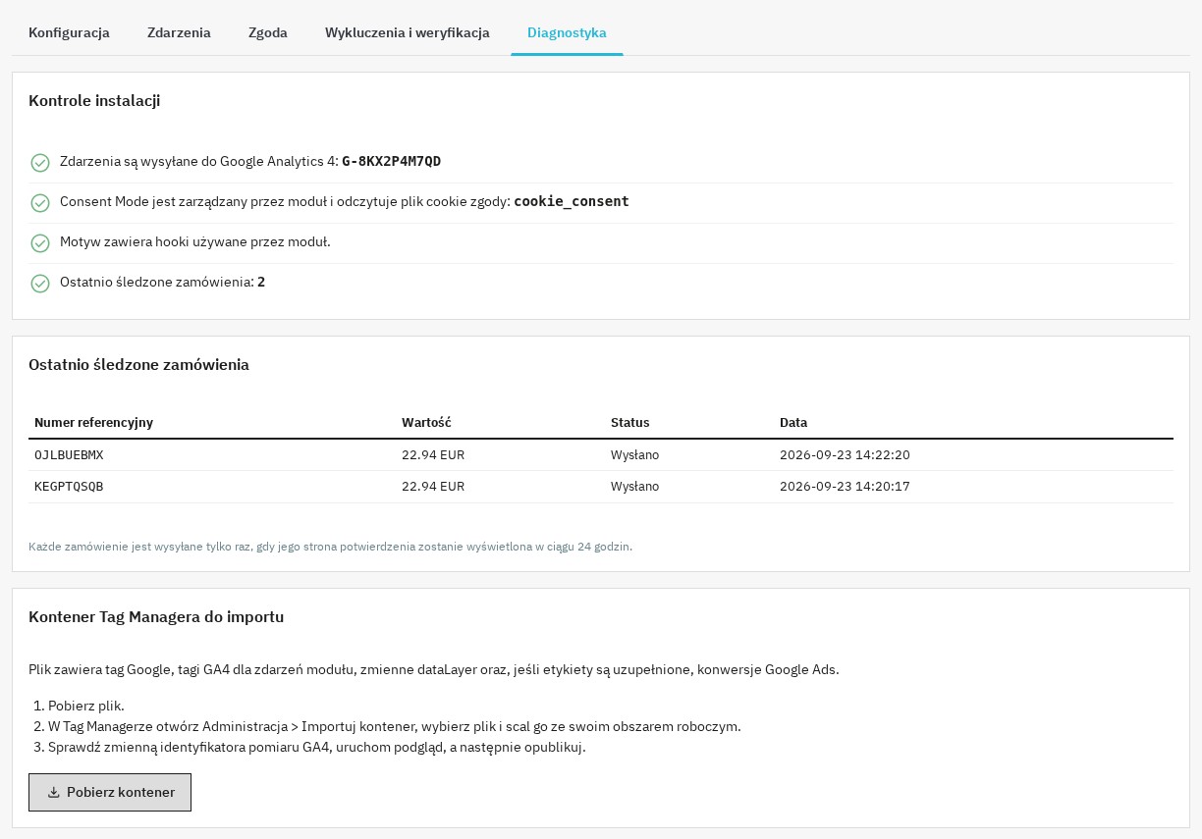
Task: Click the note about 24 godzin
Action: click(330, 547)
